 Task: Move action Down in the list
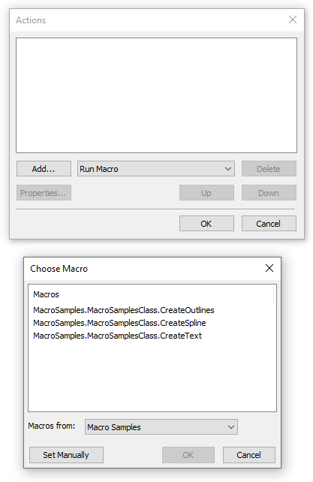point(269,193)
